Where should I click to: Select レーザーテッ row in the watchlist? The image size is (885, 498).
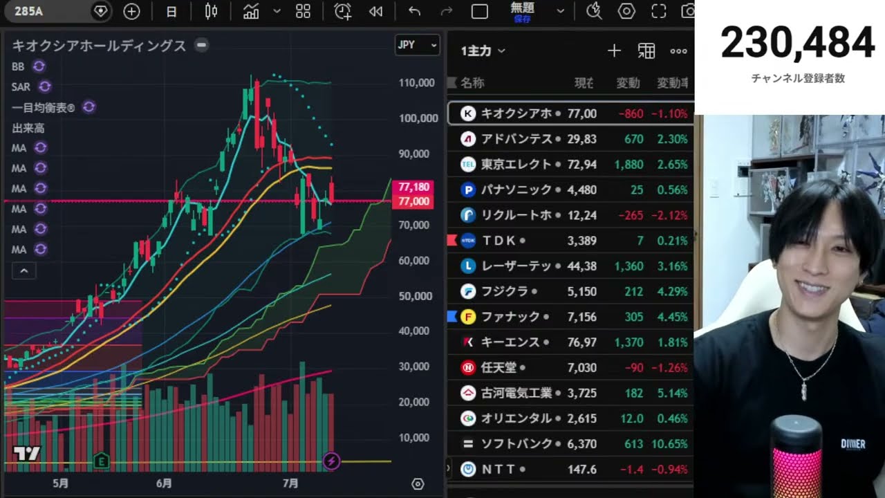[x=571, y=266]
